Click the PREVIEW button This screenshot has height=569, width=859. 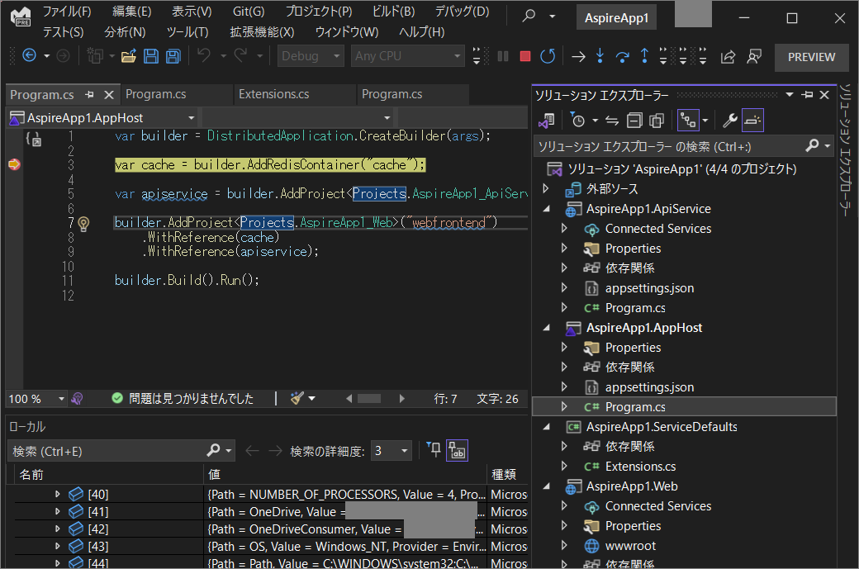[811, 56]
